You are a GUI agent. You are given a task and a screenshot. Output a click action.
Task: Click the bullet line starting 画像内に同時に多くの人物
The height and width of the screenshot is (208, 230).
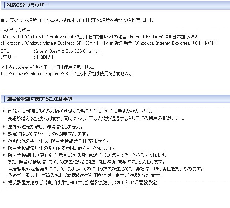pyautogui.click(x=80, y=111)
